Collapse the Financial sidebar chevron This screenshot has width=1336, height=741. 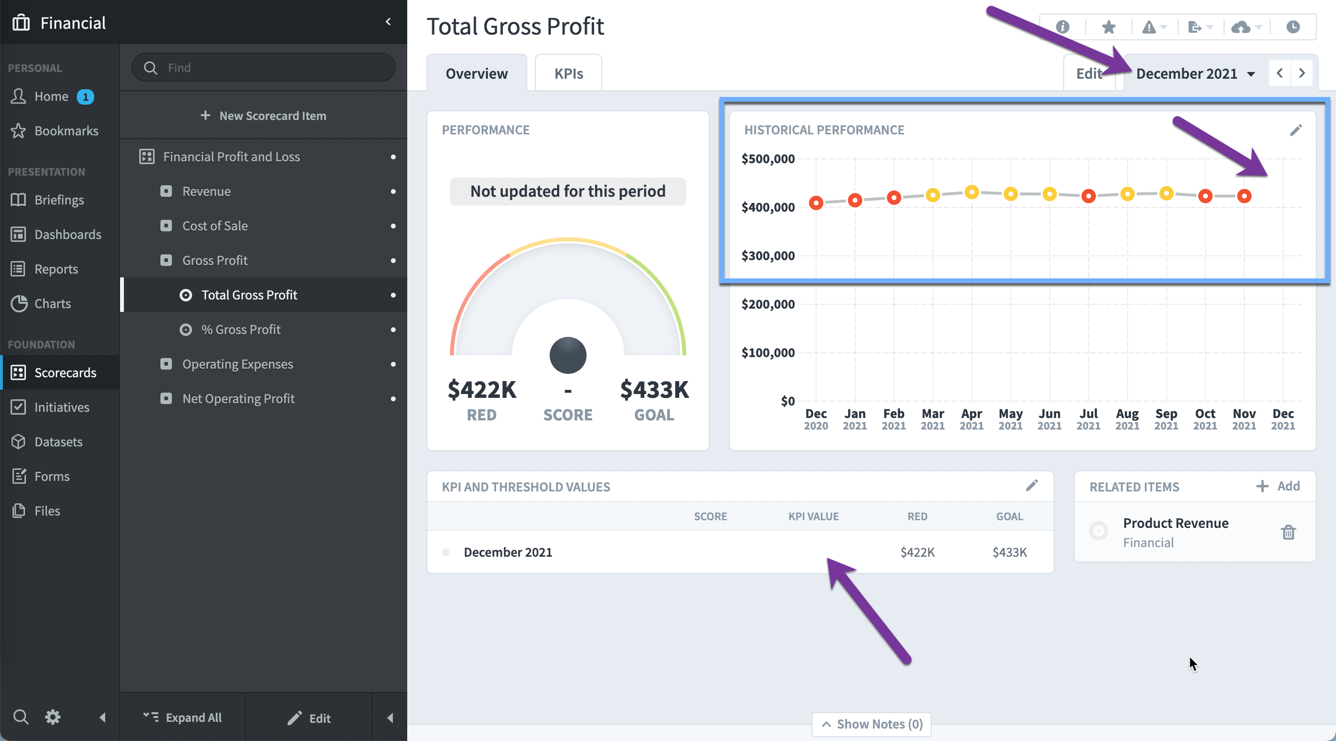[x=388, y=22]
